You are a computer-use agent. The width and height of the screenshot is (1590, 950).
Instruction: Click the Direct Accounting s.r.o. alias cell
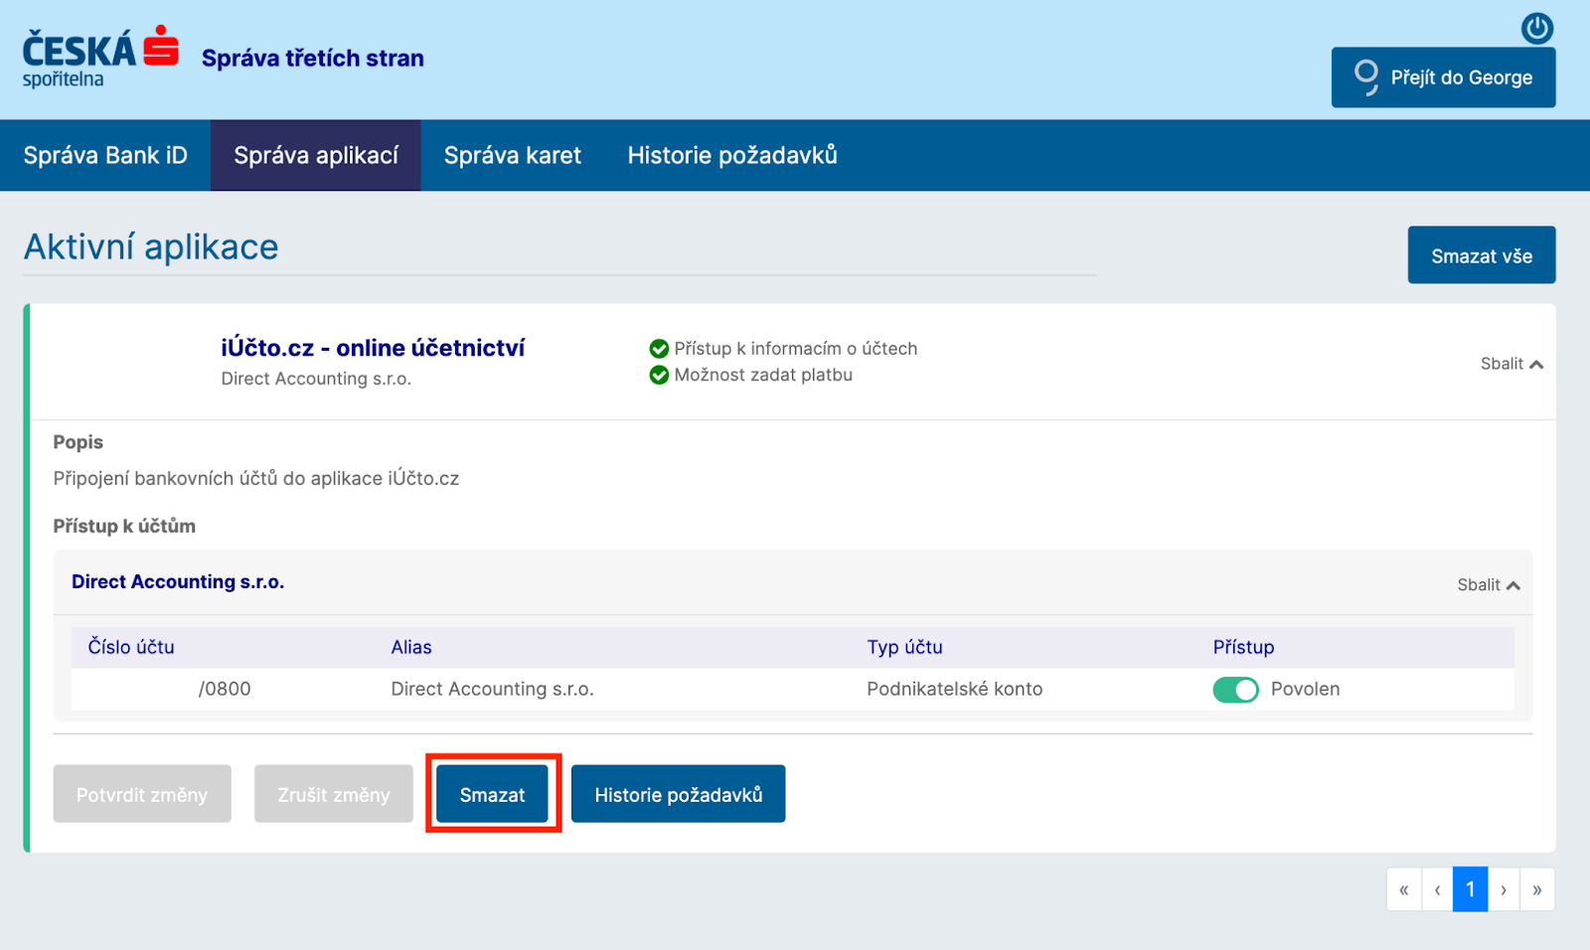coord(492,690)
